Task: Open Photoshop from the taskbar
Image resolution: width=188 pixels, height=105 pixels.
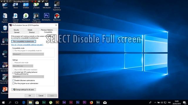Action: point(78,102)
